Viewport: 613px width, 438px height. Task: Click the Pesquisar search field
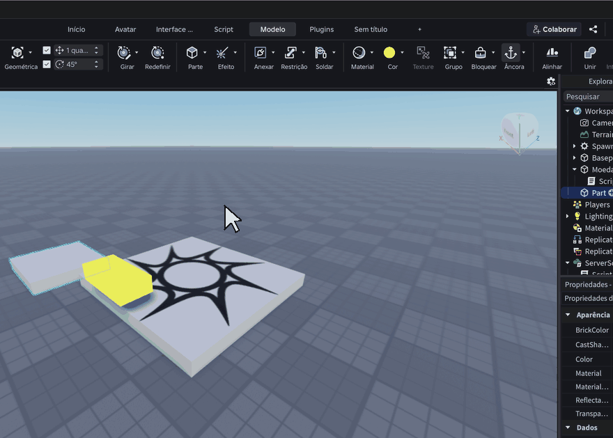point(589,97)
